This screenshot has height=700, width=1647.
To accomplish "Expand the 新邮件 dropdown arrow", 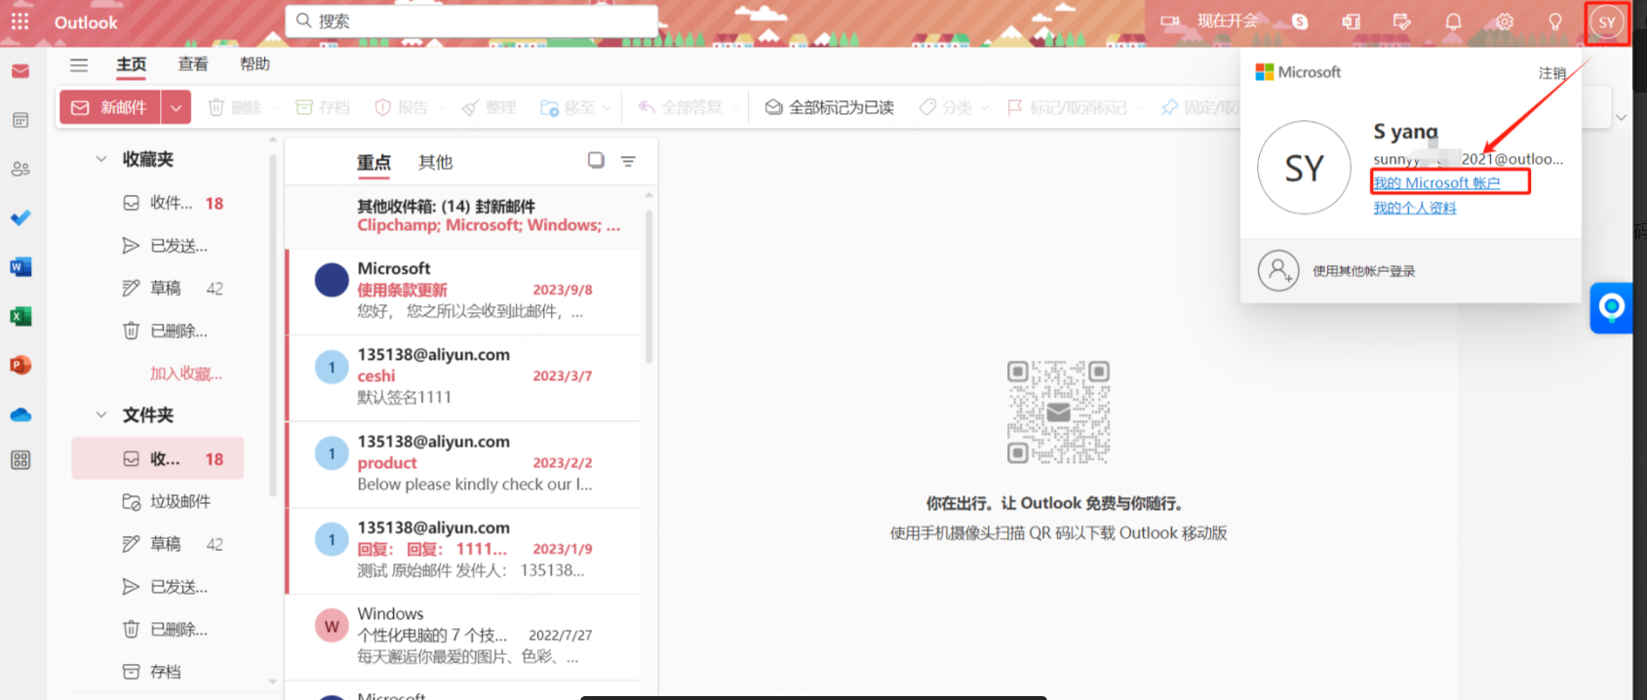I will [176, 107].
